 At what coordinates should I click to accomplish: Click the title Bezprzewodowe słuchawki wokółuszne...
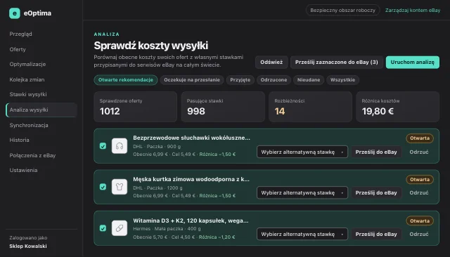click(x=191, y=138)
